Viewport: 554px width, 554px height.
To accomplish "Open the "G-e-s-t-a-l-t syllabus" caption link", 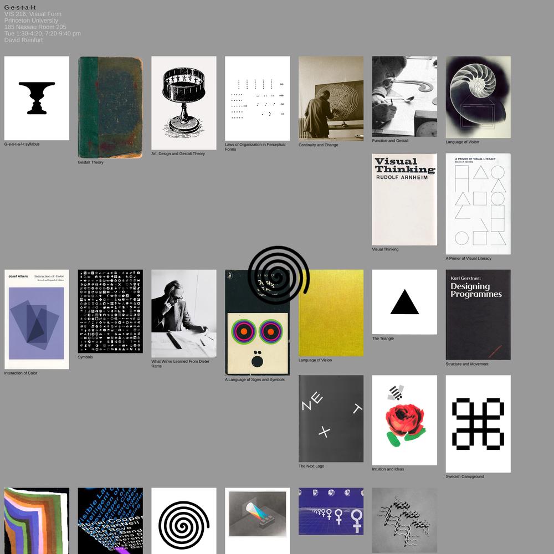I will (22, 144).
